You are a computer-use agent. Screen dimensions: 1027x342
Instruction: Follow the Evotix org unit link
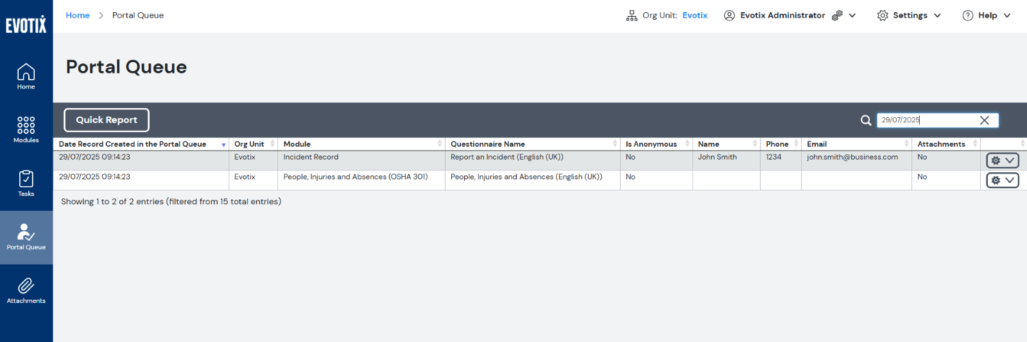coord(695,15)
